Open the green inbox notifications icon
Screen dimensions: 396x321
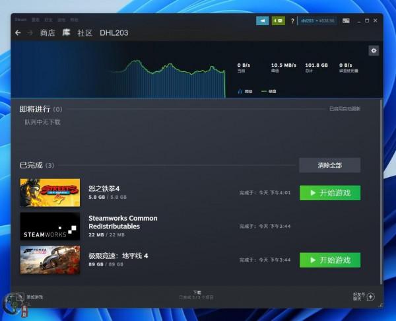click(x=278, y=21)
